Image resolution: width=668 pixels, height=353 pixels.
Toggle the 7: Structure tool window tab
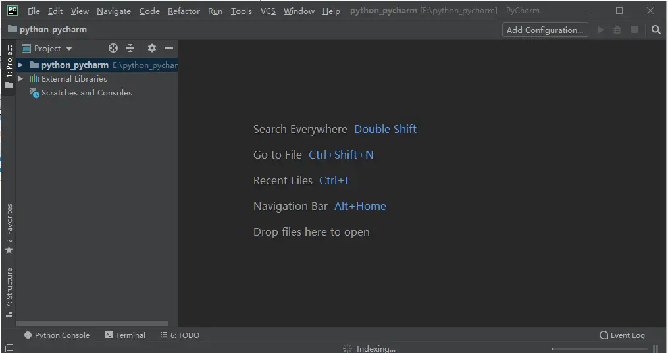[9, 293]
